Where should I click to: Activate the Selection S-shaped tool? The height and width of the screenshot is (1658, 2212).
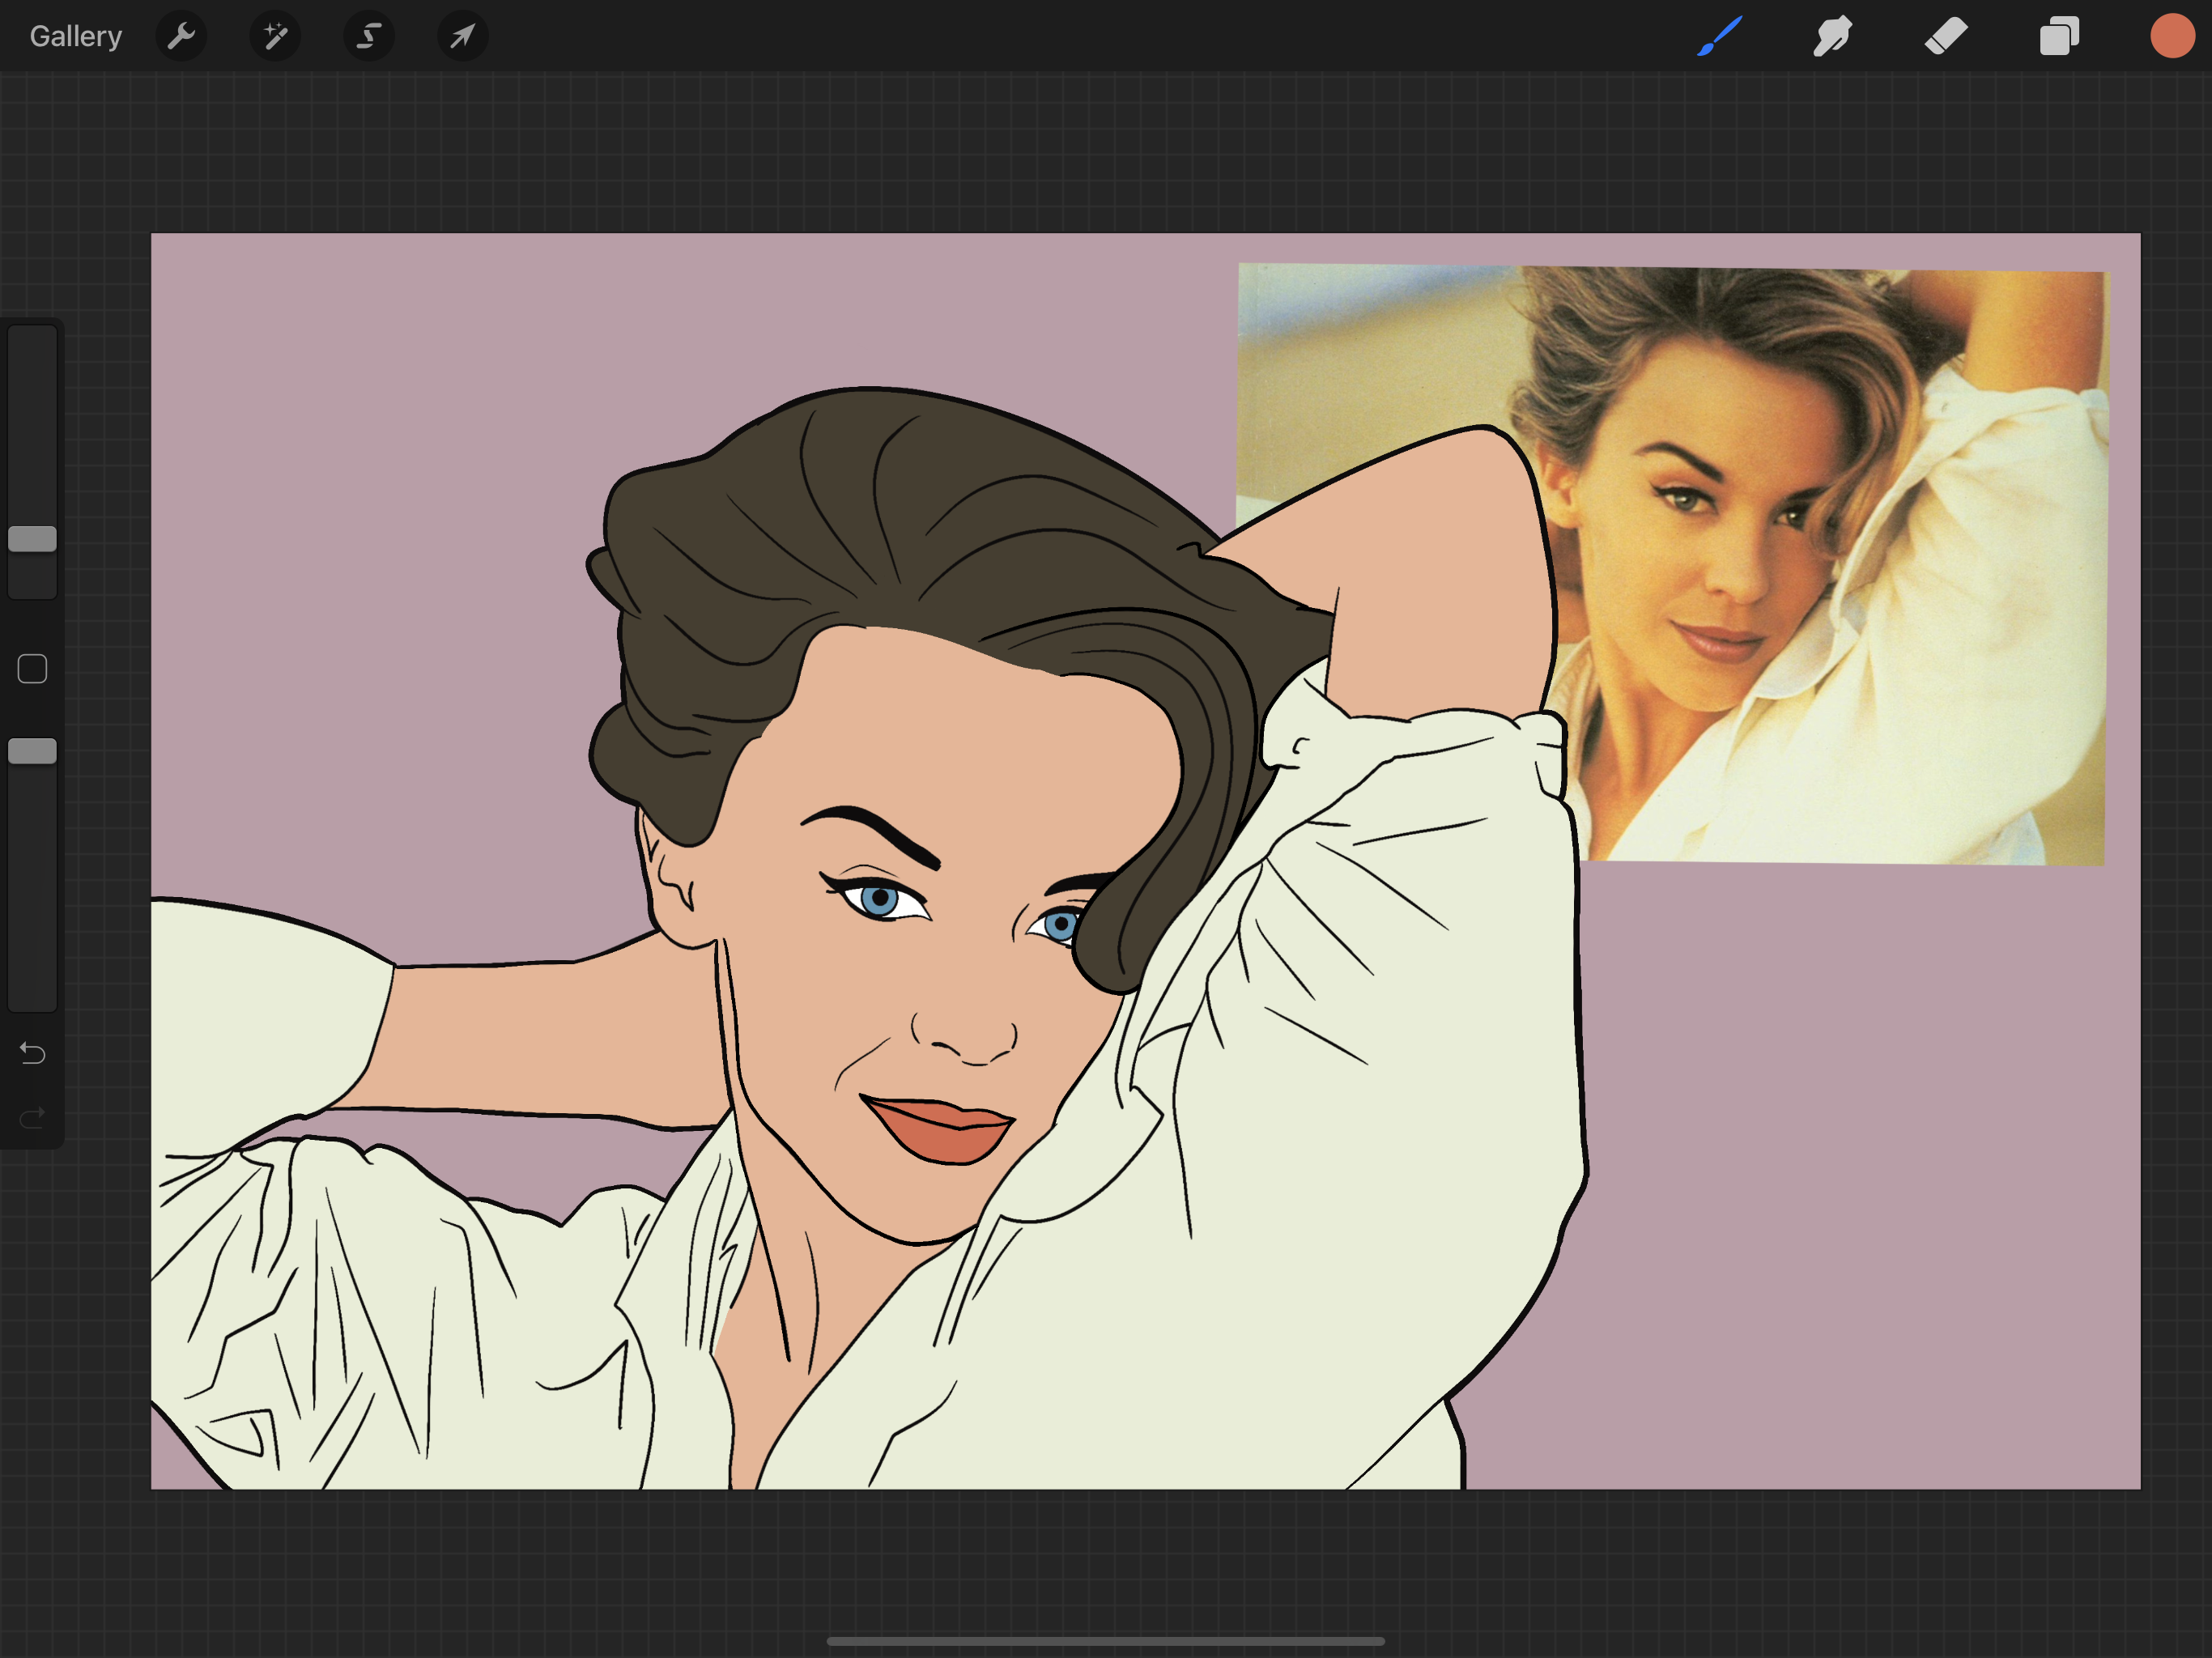(369, 37)
